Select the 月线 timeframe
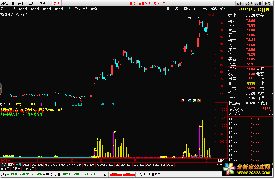The width and height of the screenshot is (275, 179). point(86,9)
